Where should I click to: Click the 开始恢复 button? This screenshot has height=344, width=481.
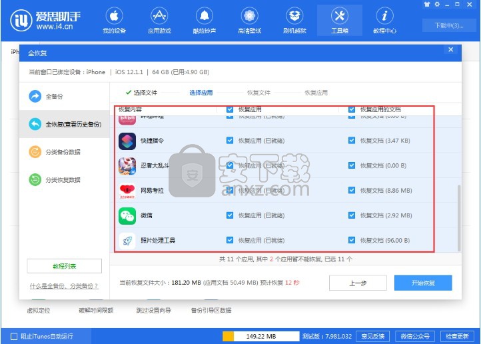423,283
